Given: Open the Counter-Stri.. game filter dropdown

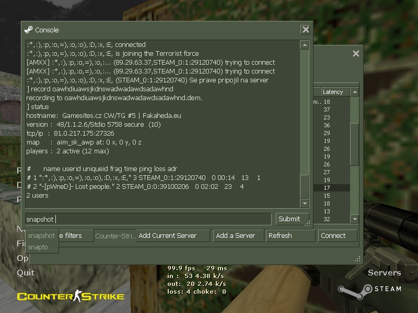Looking at the screenshot, I should pos(115,236).
